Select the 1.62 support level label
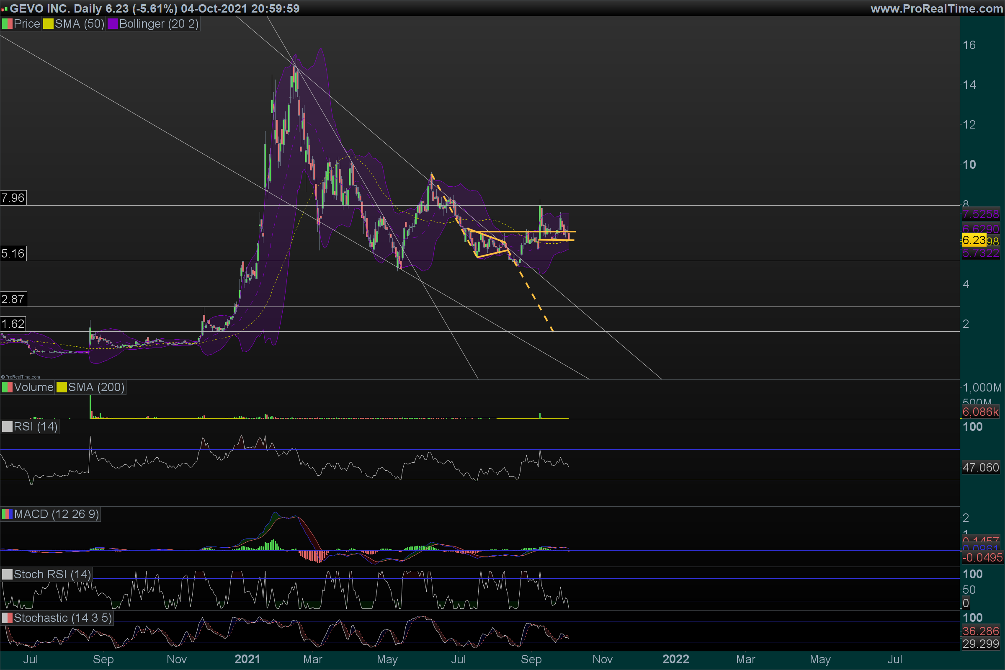1005x670 pixels. [13, 324]
